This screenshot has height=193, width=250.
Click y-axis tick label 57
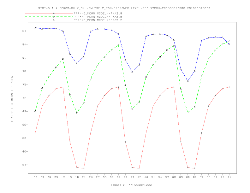(x=24, y=165)
